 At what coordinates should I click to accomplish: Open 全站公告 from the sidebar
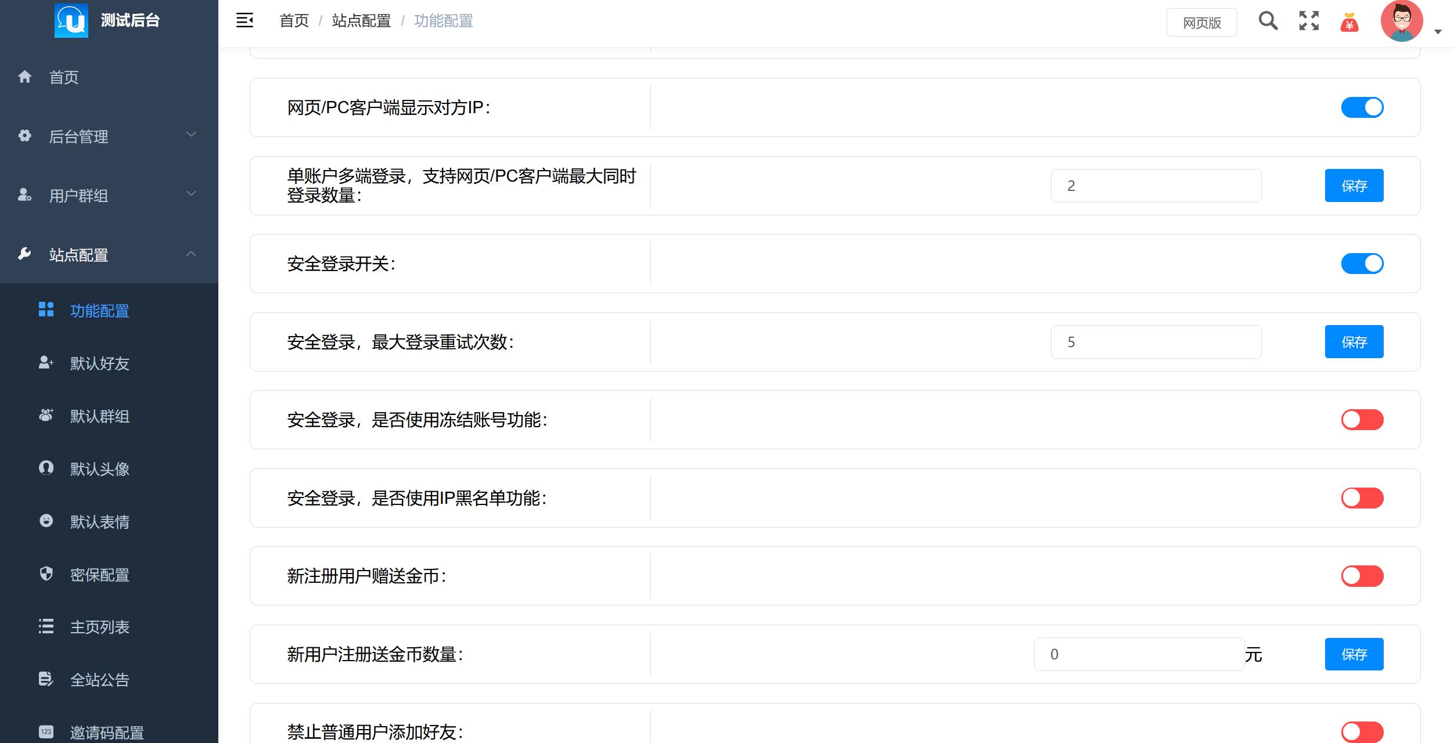pyautogui.click(x=99, y=680)
